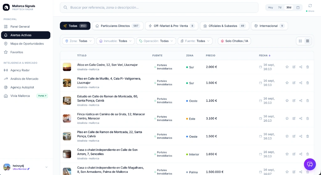
Task: Edit the Ático en Calle Cedre listing
Action: point(294,67)
